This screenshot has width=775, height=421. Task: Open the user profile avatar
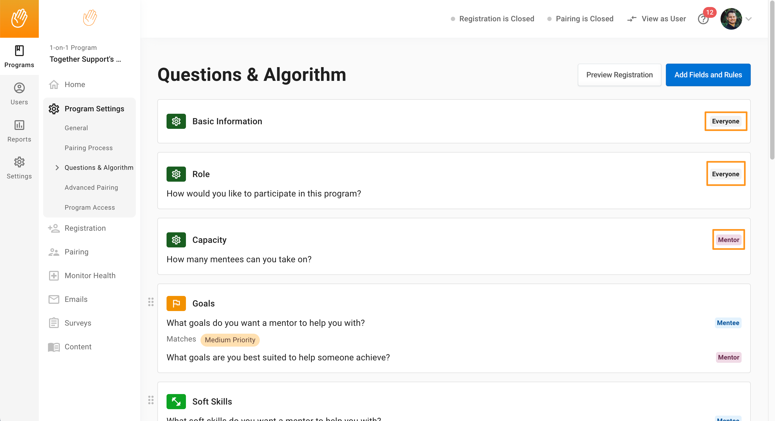(731, 19)
